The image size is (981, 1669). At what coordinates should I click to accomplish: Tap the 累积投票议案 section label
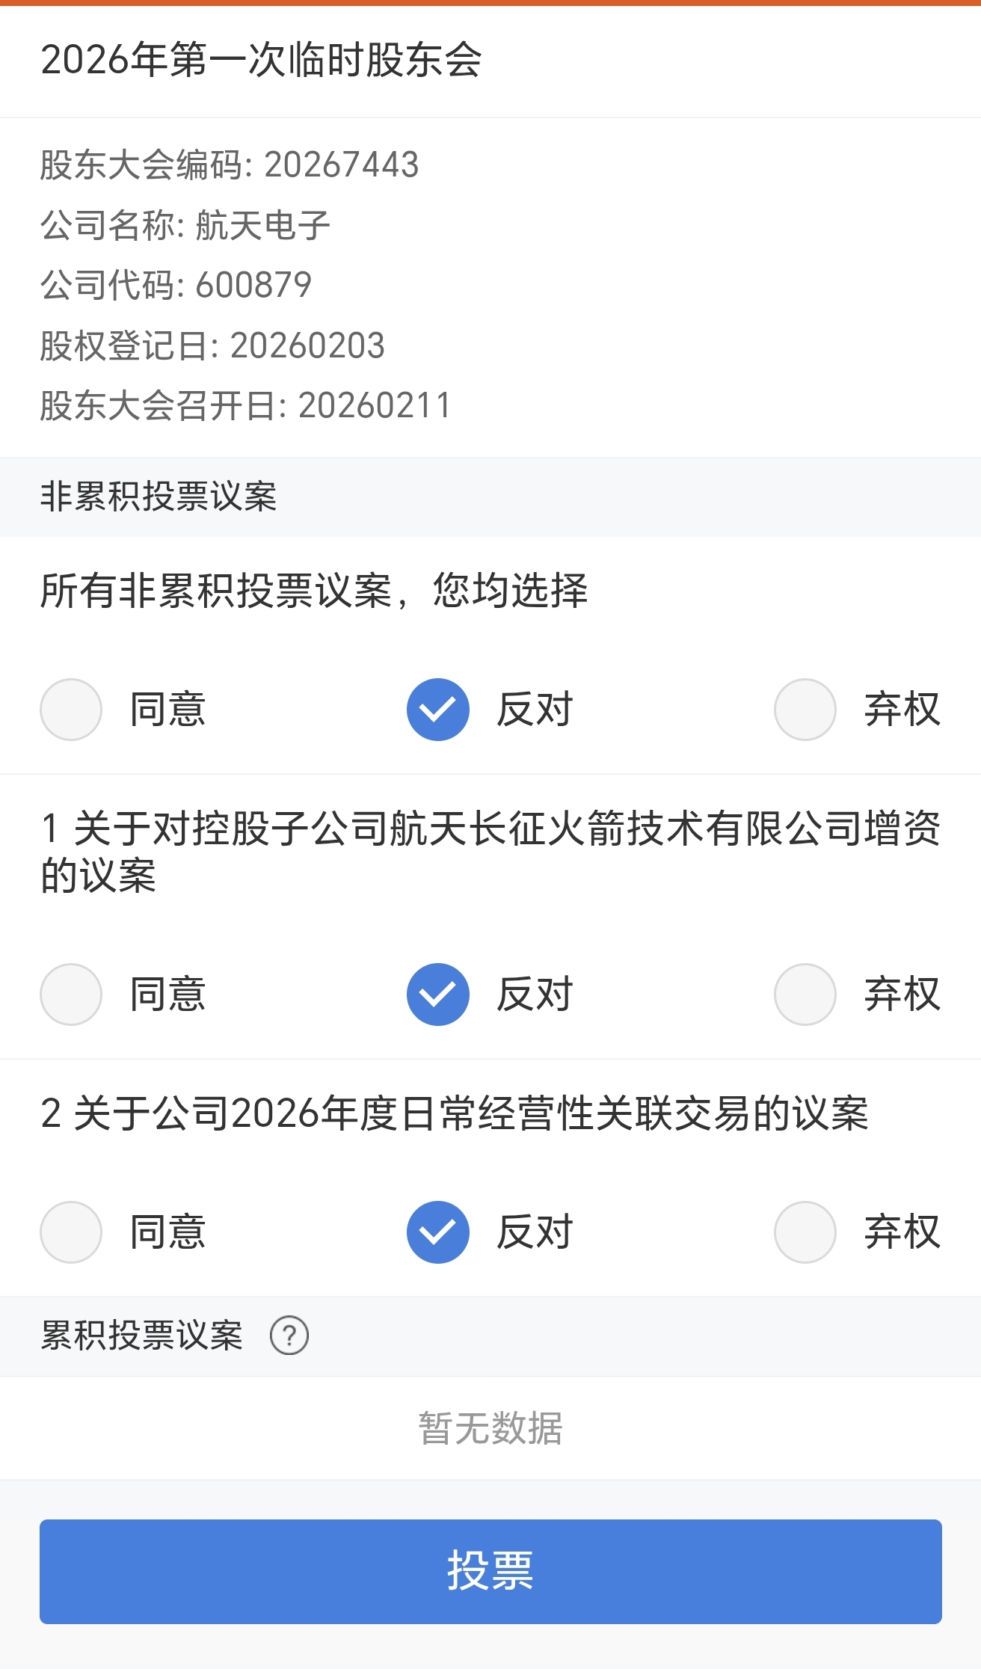[142, 1335]
